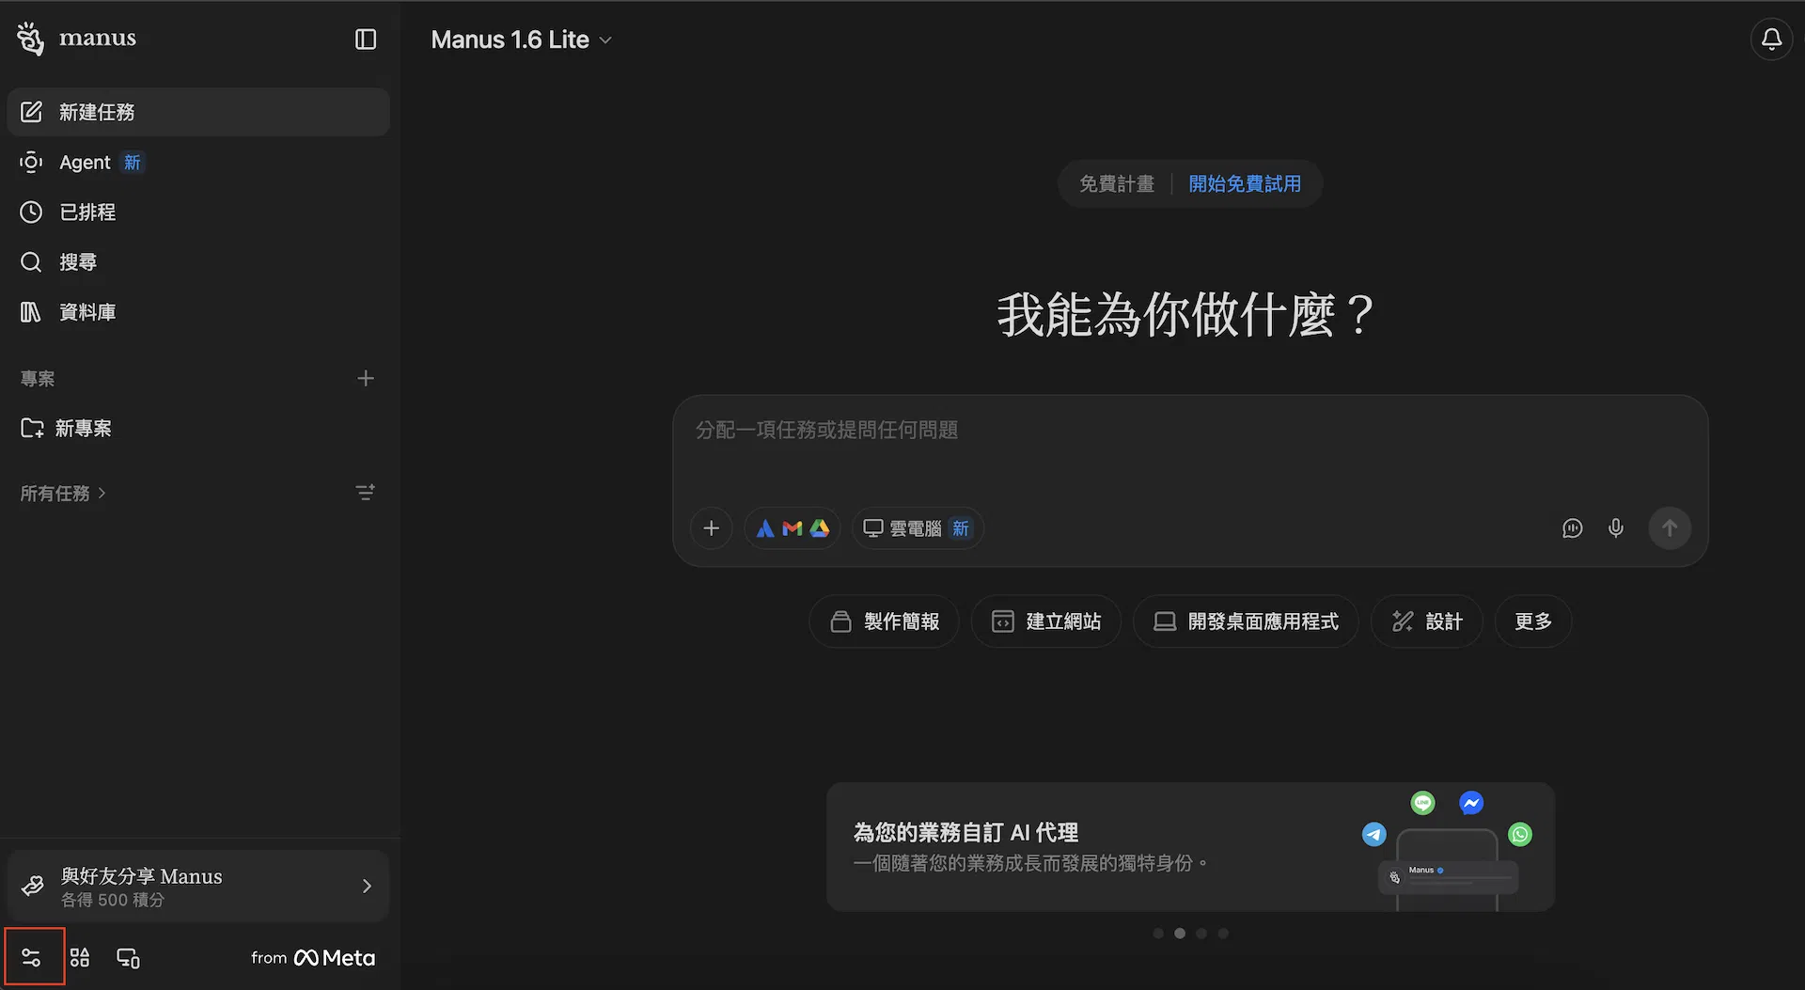Select the fourth carousel dot
1805x990 pixels.
point(1223,934)
